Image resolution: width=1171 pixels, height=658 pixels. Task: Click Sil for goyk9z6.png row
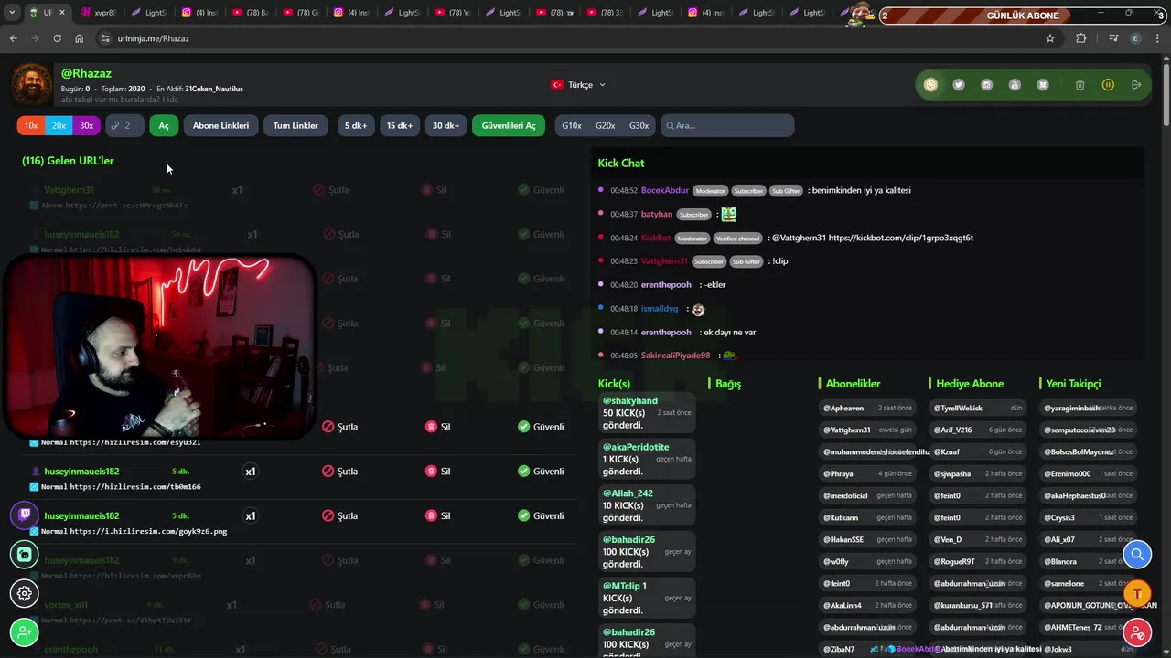pyautogui.click(x=437, y=515)
